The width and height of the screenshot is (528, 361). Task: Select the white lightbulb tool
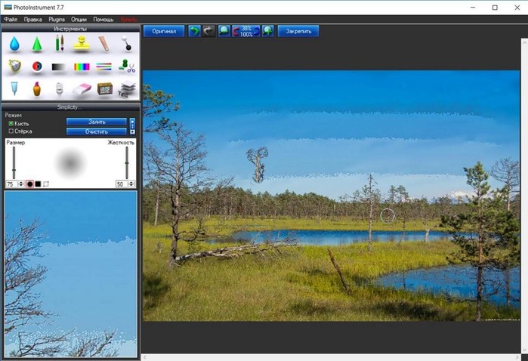59,89
